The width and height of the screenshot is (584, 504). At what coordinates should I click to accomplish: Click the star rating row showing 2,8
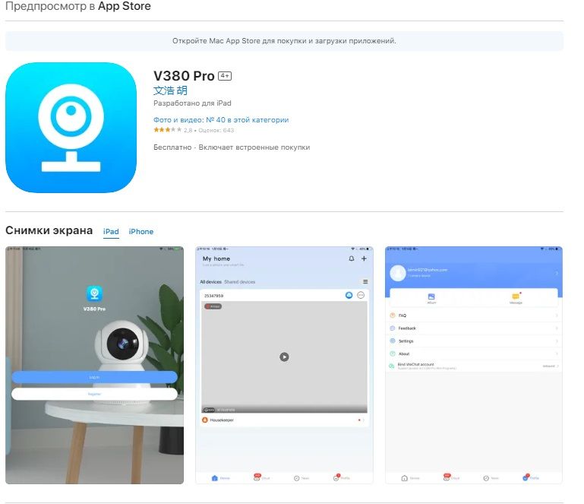[194, 130]
